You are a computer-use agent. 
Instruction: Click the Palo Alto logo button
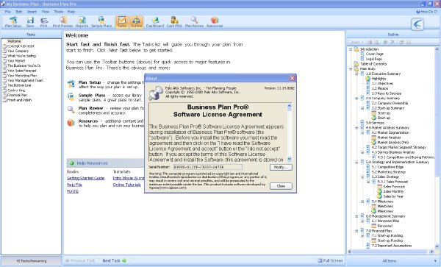coord(417,24)
